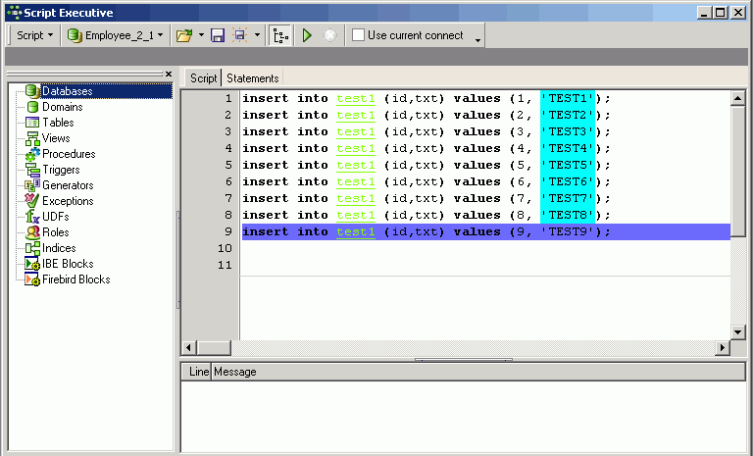Select the Tables label in tree
Screen dimensions: 753x456
[x=58, y=123]
